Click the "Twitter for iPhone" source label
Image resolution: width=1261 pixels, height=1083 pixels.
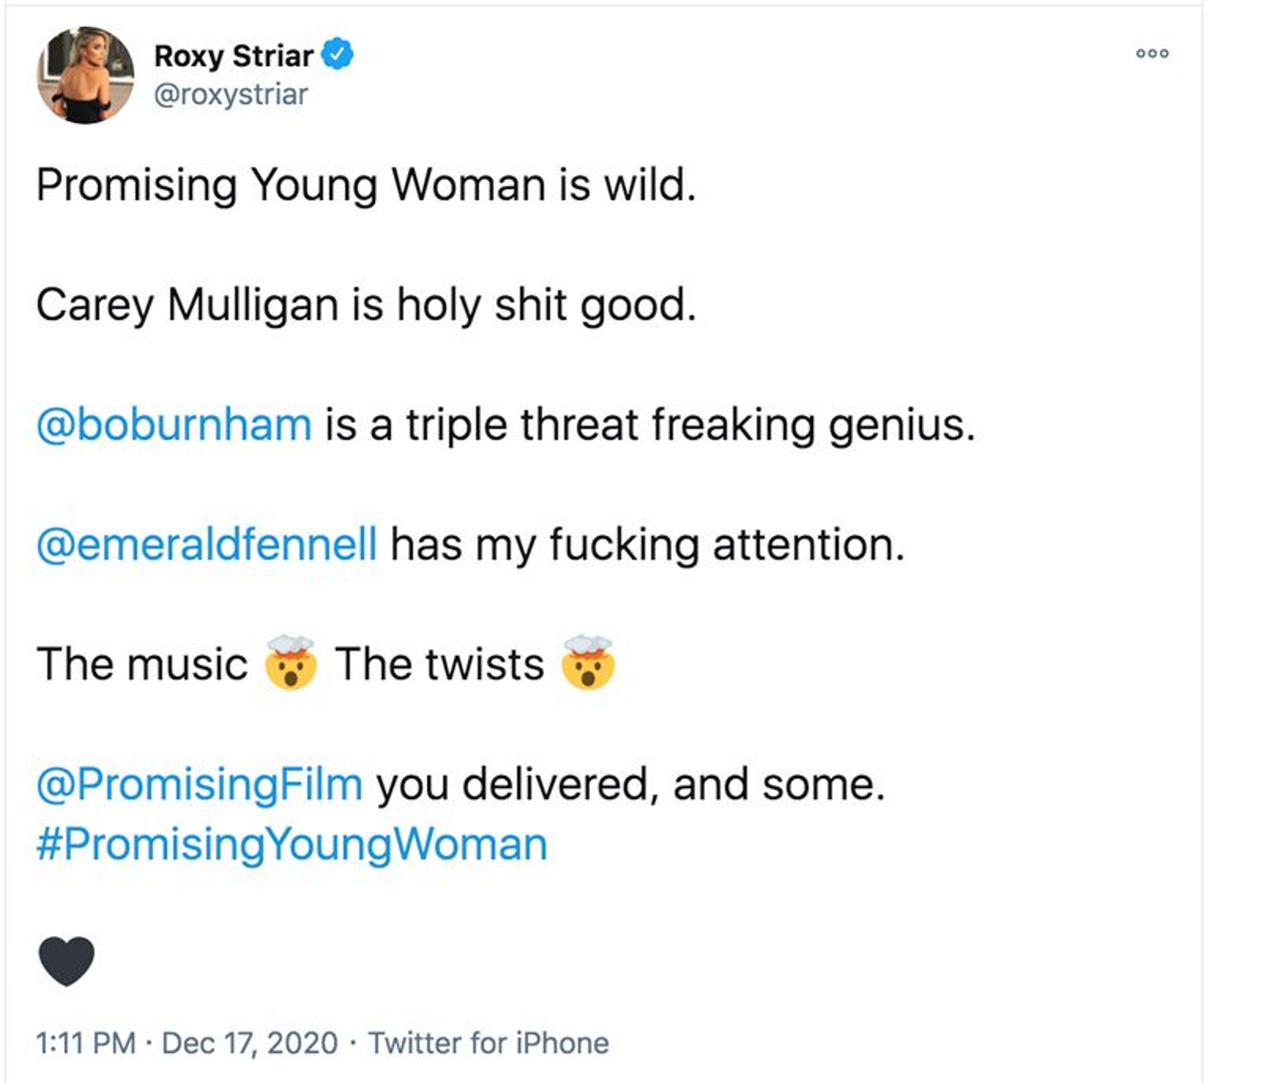pyautogui.click(x=489, y=1043)
